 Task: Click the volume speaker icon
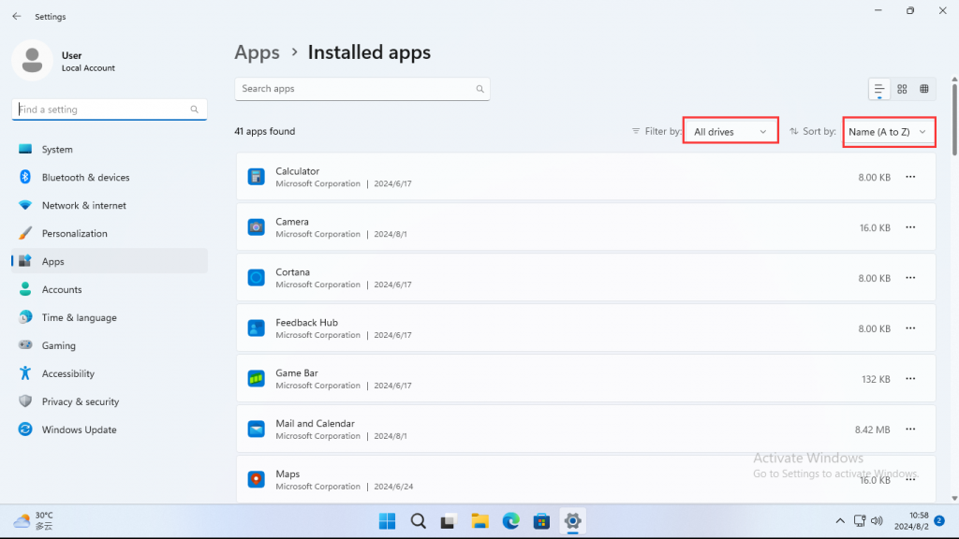(877, 521)
